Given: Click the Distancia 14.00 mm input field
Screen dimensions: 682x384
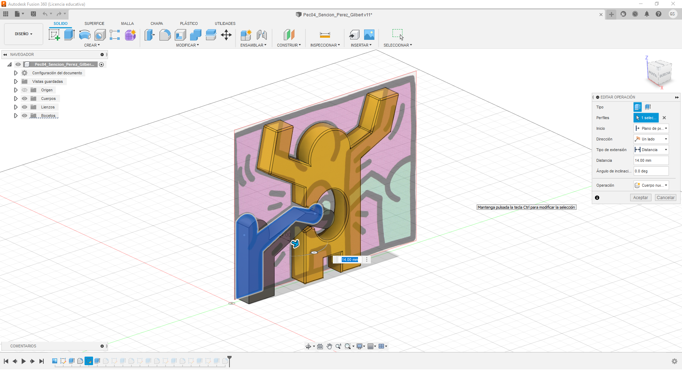Looking at the screenshot, I should click(651, 160).
